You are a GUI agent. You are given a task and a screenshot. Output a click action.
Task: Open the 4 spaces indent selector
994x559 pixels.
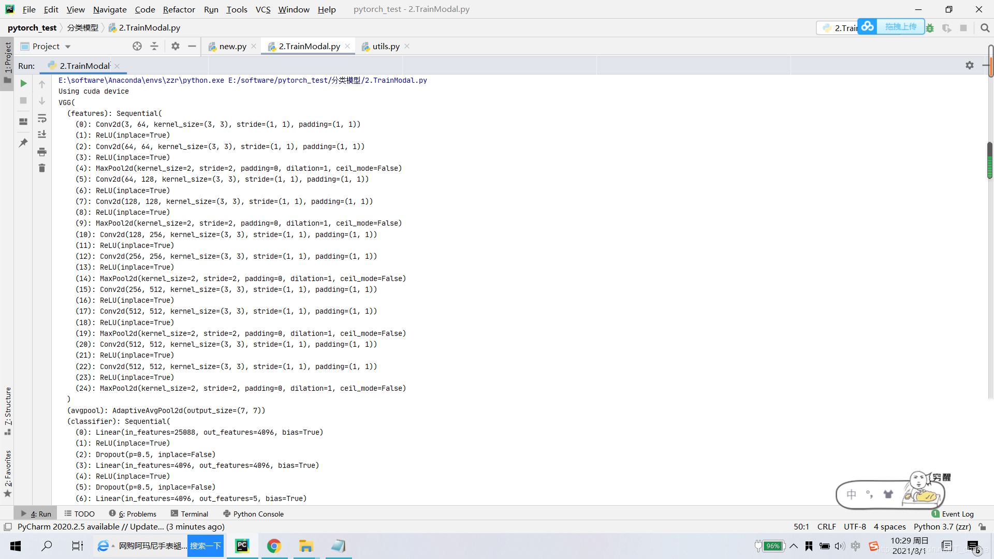coord(889,526)
